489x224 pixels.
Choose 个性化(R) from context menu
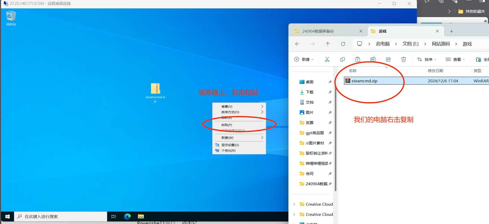[239, 150]
